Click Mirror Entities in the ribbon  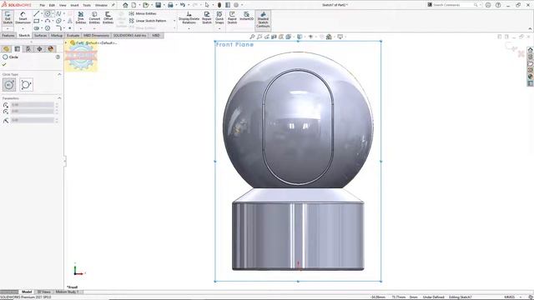coord(143,13)
